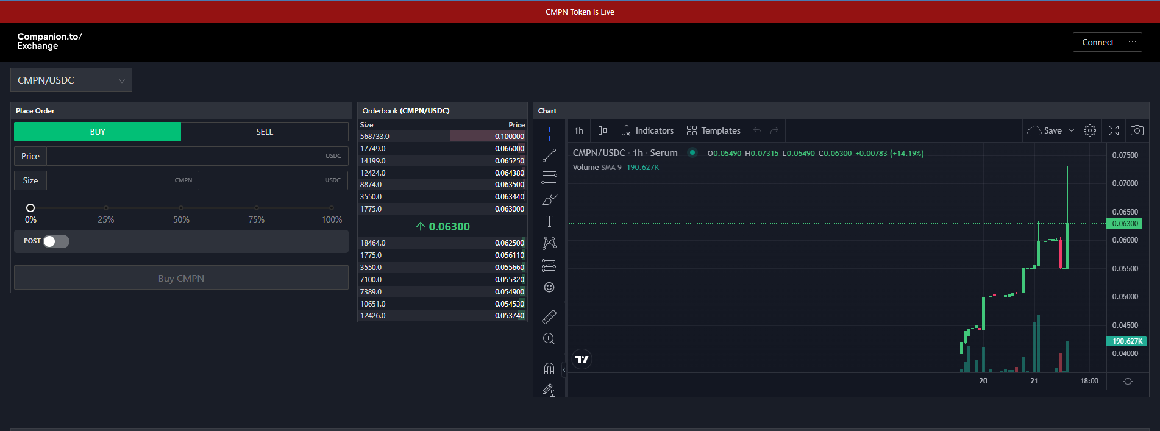The width and height of the screenshot is (1160, 431).
Task: Select the text annotation tool
Action: coord(549,221)
